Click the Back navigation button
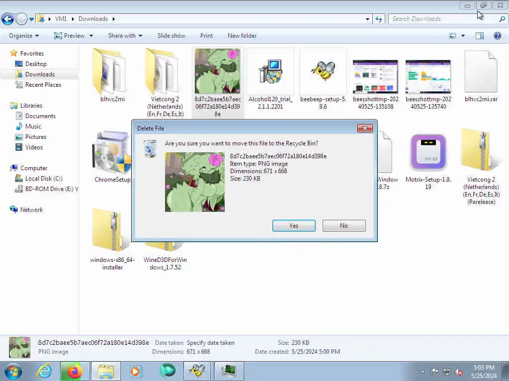Screen dimensions: 509x381 click(8, 19)
